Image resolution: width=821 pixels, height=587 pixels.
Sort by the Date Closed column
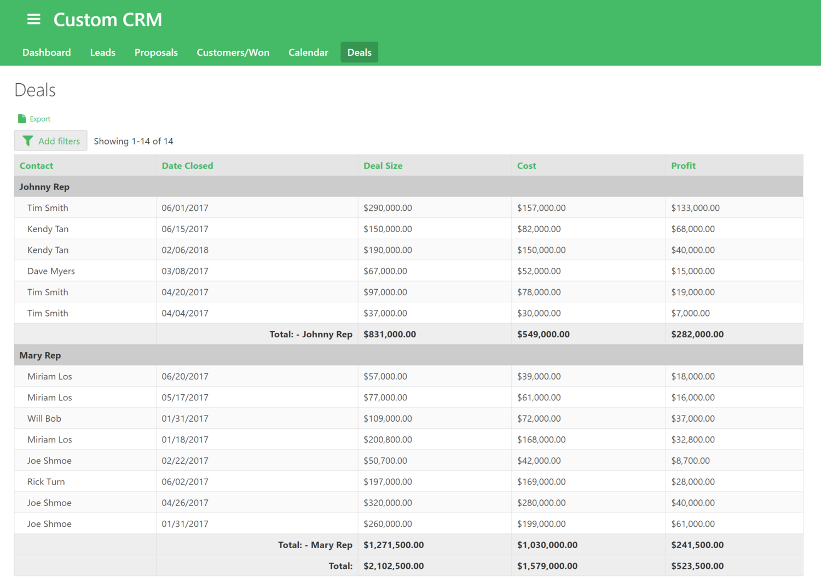[x=187, y=165]
